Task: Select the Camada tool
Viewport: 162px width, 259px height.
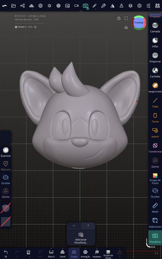Action: click(155, 28)
